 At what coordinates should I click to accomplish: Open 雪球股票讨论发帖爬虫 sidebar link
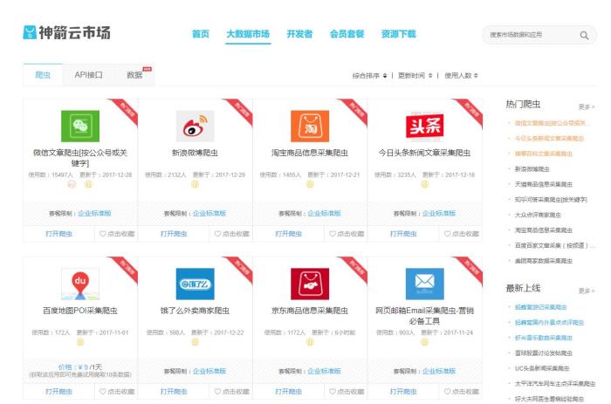point(544,353)
